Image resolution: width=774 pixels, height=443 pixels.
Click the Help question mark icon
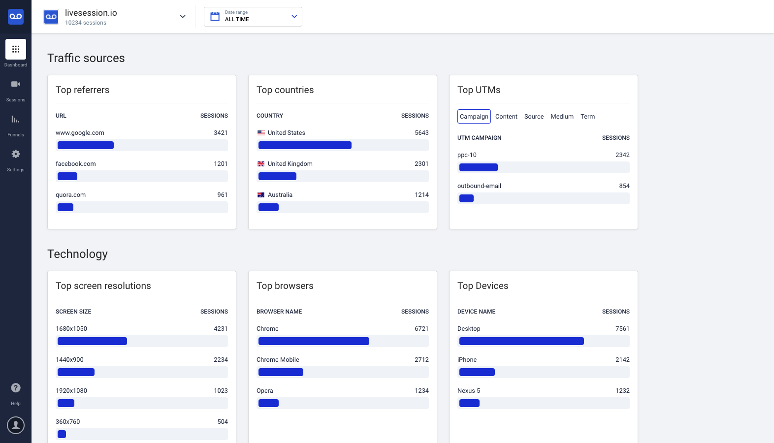(x=16, y=388)
